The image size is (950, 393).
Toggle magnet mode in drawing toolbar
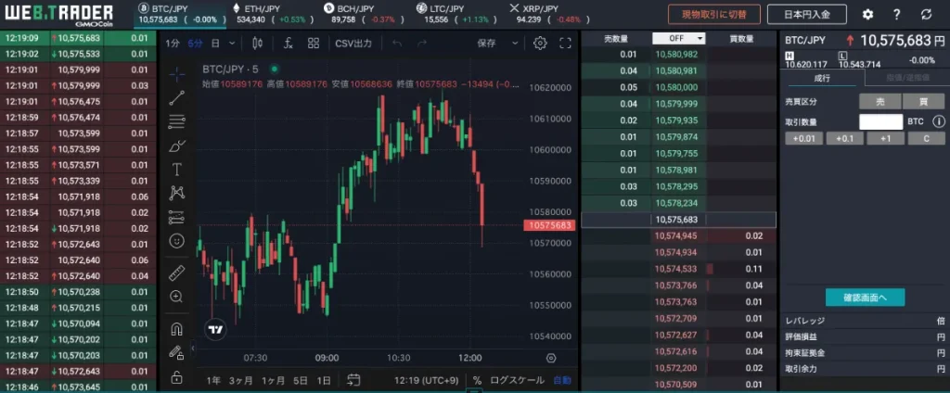click(177, 328)
